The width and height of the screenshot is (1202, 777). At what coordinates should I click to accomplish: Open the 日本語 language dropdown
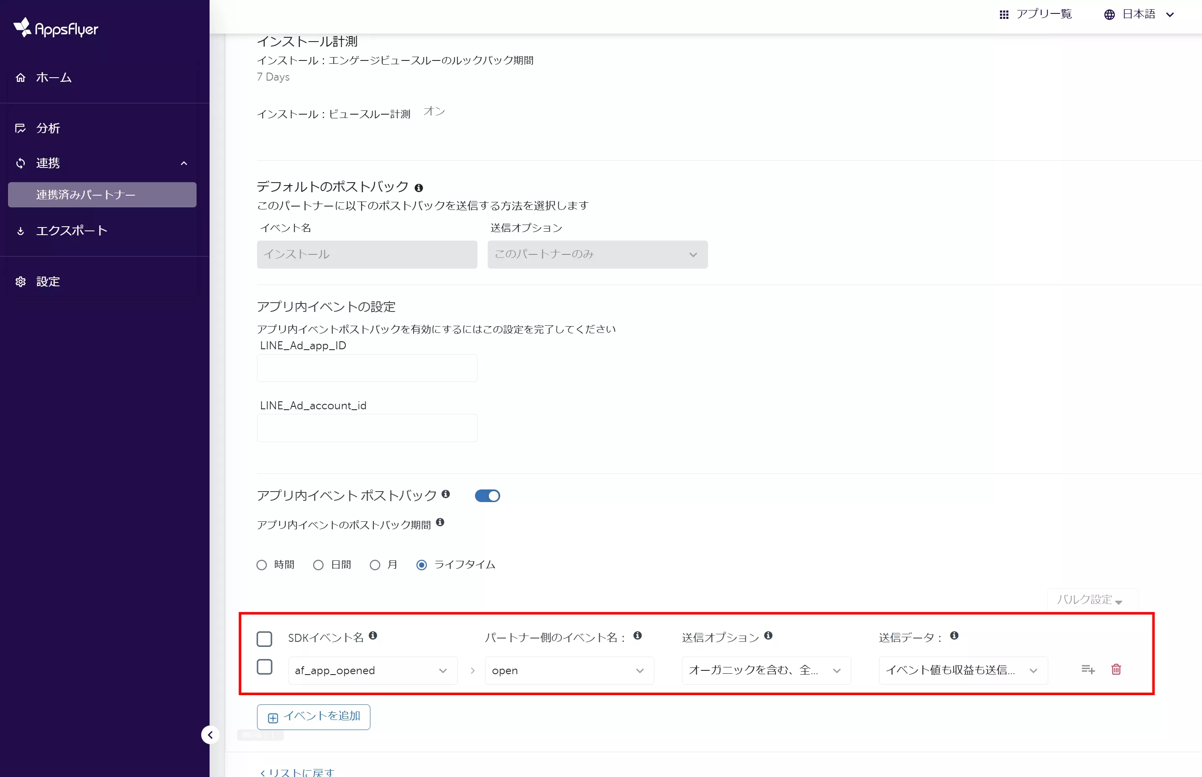click(1140, 15)
